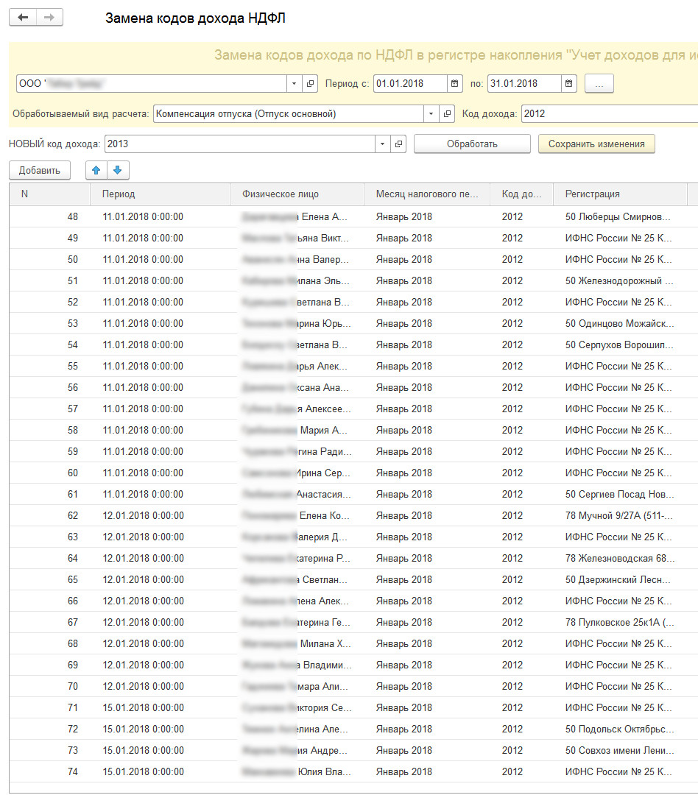The image size is (698, 795).
Task: Click person cell ending Мария А… in row 58
Action: pos(297,431)
